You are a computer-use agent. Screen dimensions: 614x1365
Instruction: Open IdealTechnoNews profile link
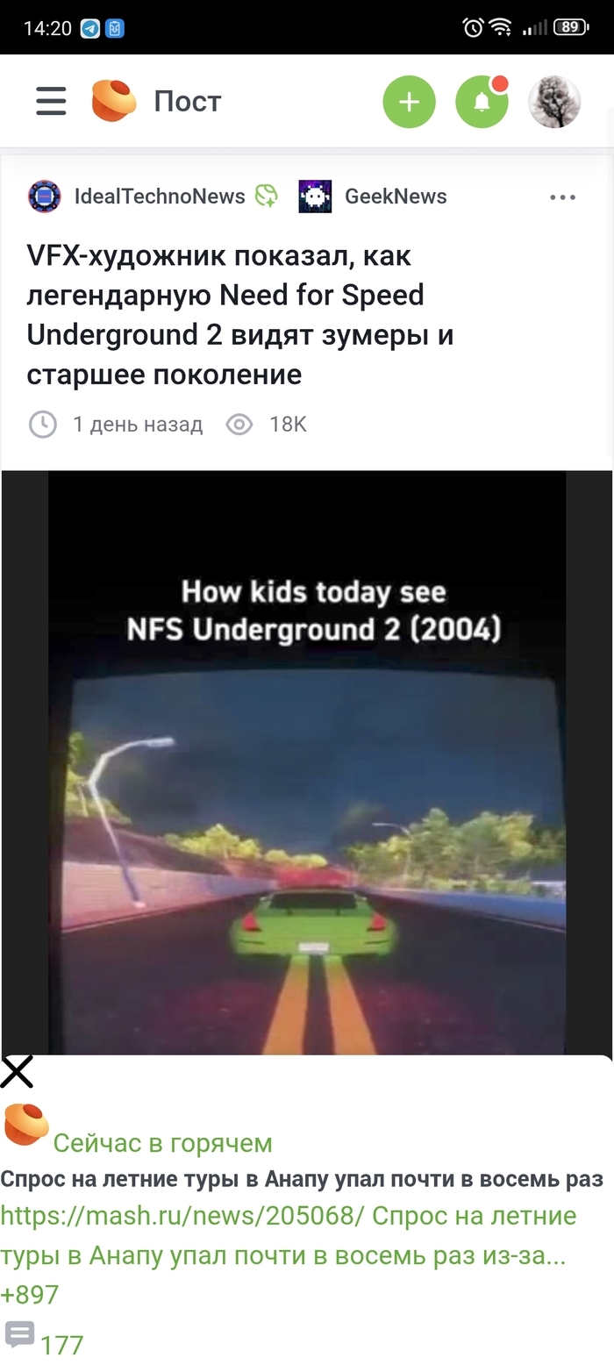coord(160,197)
